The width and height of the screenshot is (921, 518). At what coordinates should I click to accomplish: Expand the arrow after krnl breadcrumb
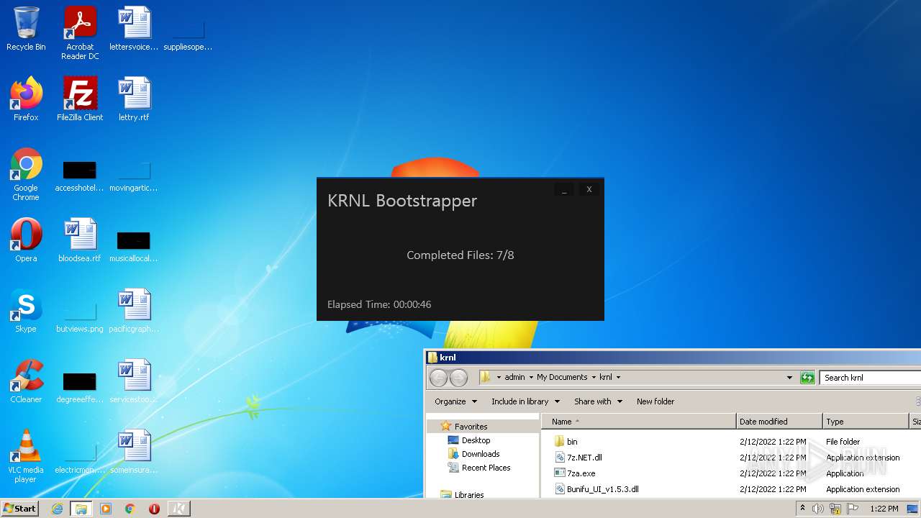[618, 377]
